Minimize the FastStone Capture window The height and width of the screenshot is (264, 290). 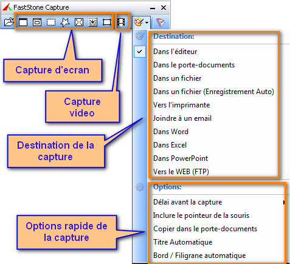(153, 8)
